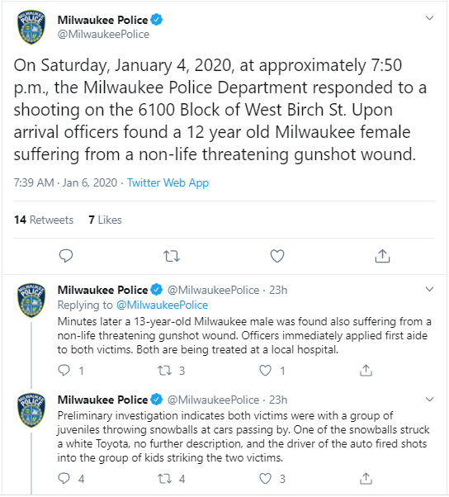Reply to the main shooting tweet

pos(66,256)
